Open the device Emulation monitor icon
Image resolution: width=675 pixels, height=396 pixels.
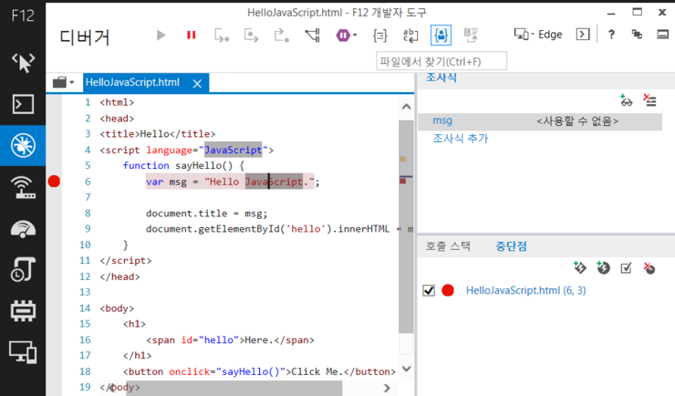click(23, 352)
